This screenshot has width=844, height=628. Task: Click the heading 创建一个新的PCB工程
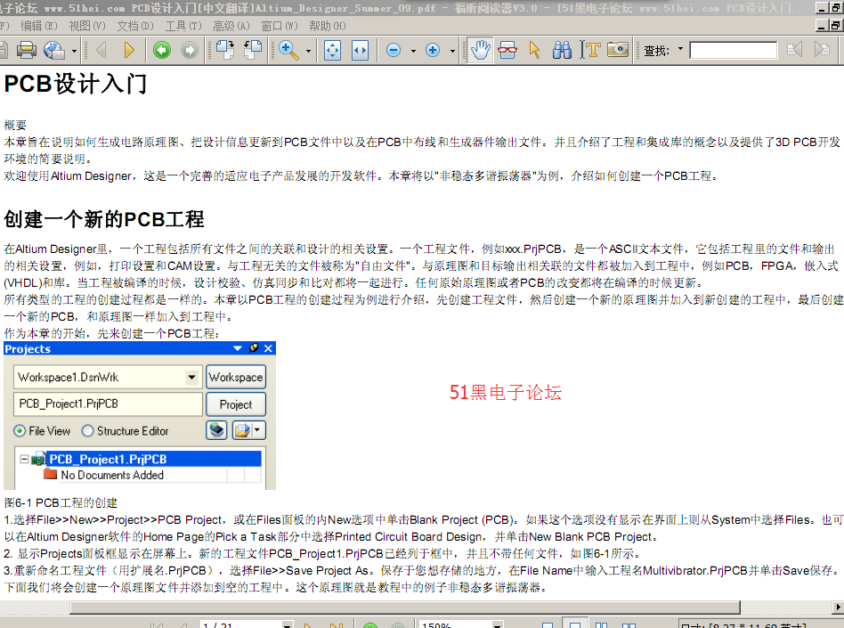click(104, 219)
